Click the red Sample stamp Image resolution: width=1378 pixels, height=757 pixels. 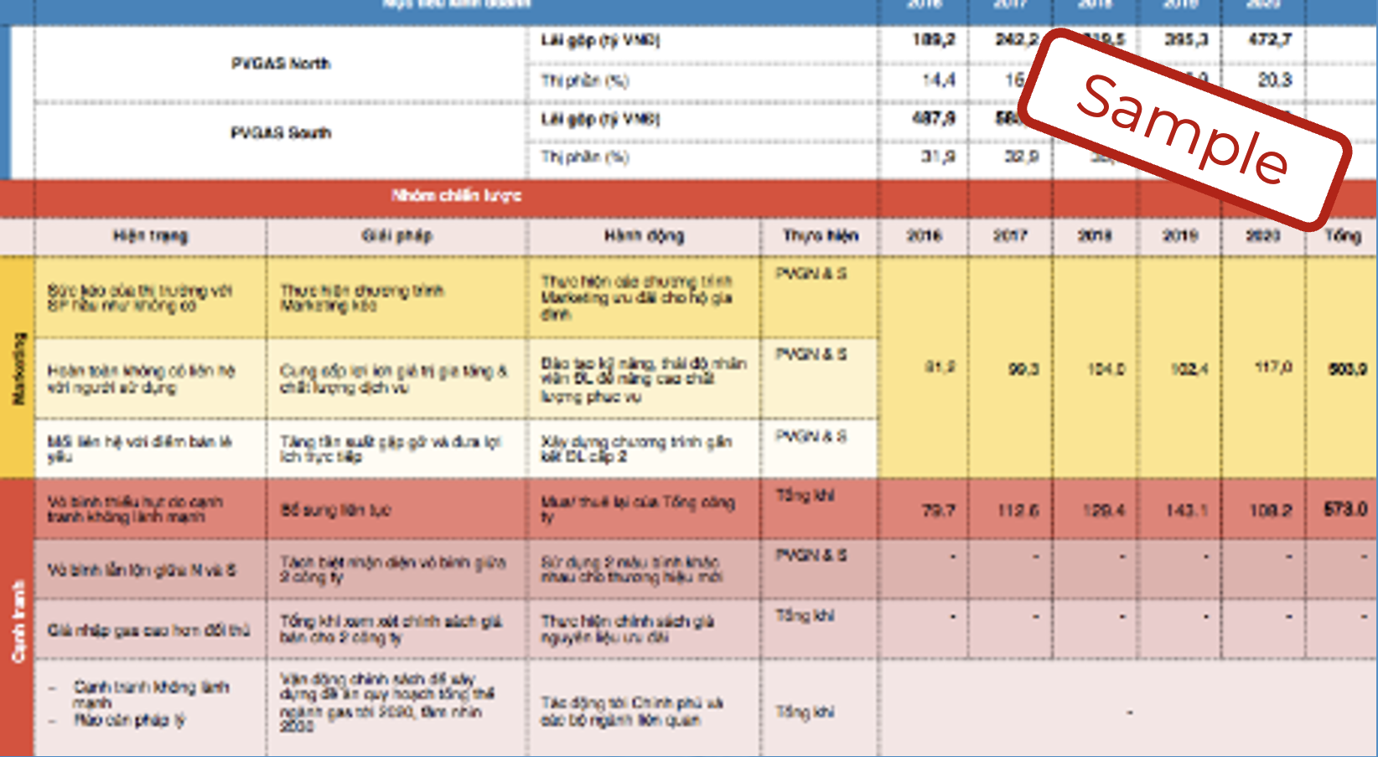pos(1184,130)
